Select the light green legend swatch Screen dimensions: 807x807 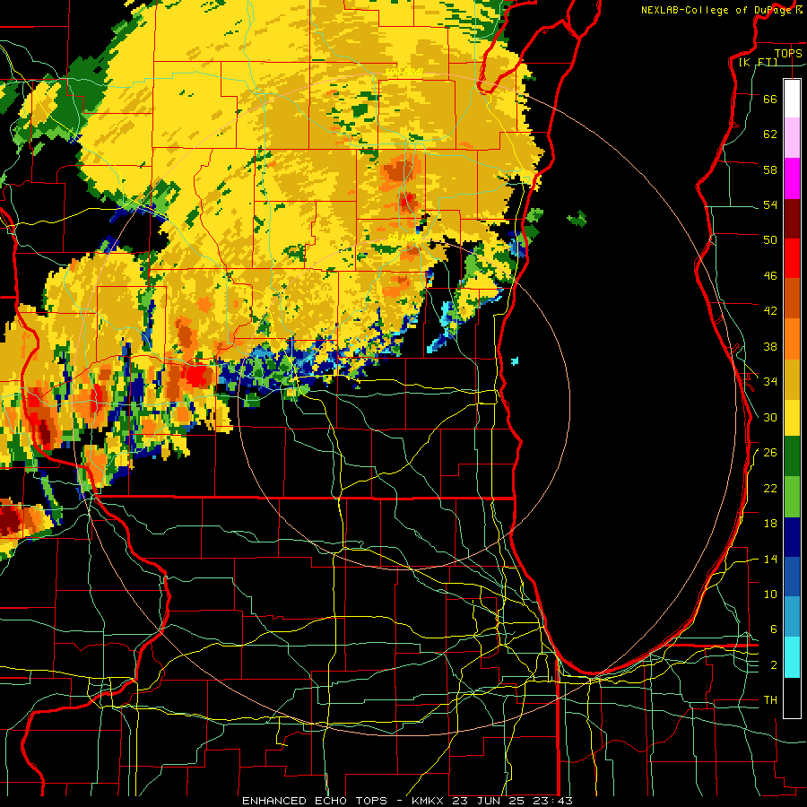click(x=792, y=496)
